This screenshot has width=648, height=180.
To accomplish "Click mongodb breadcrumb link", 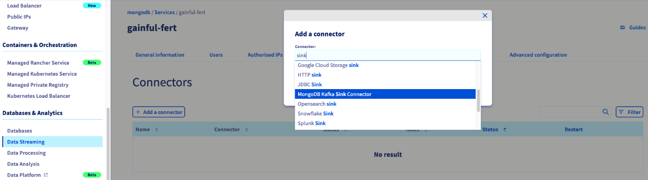I will tap(138, 12).
